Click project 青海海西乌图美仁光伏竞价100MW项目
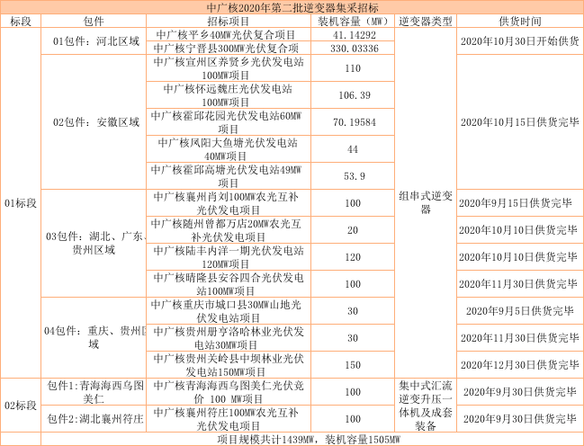584x446 pixels. click(x=229, y=392)
